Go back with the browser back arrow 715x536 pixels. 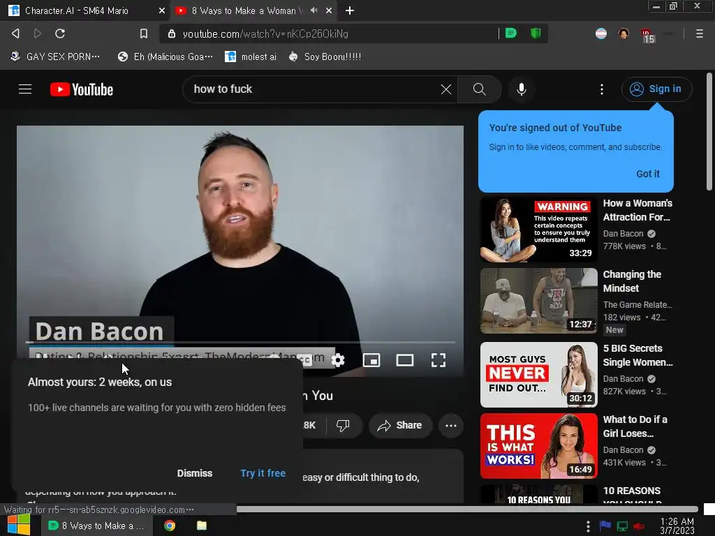point(15,33)
